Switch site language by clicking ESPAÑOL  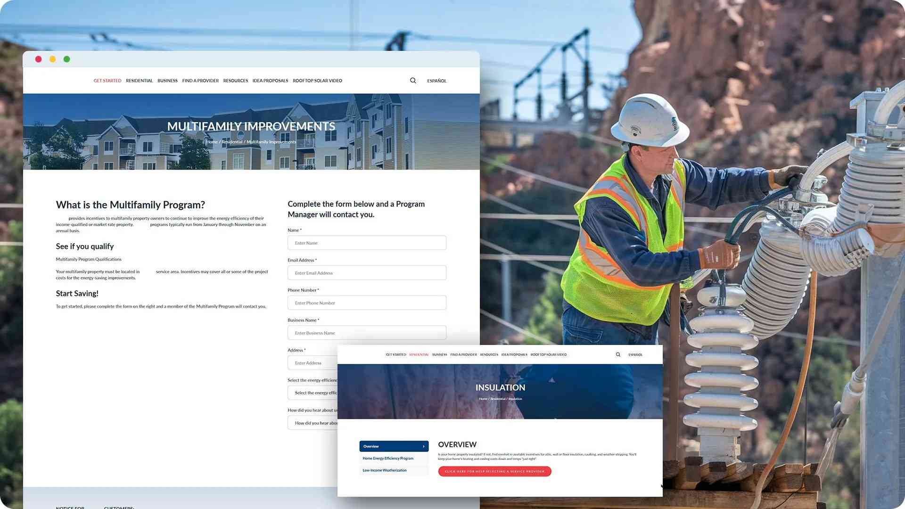[436, 81]
